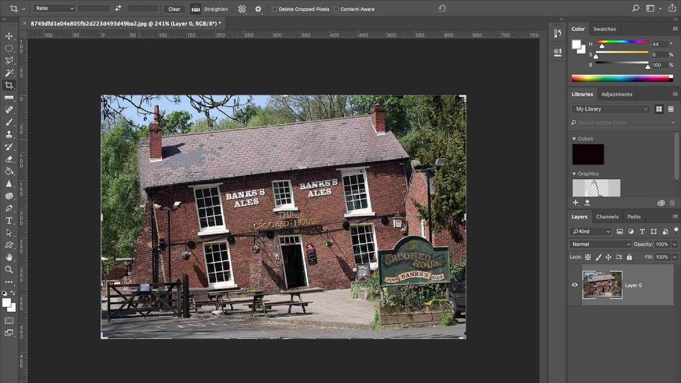This screenshot has height=383, width=681.
Task: Change screen mode at the toolbar bottom
Action: (9, 333)
